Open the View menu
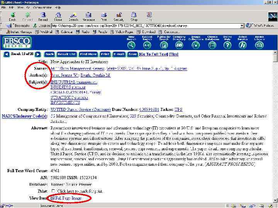The width and height of the screenshot is (278, 208). [20, 8]
